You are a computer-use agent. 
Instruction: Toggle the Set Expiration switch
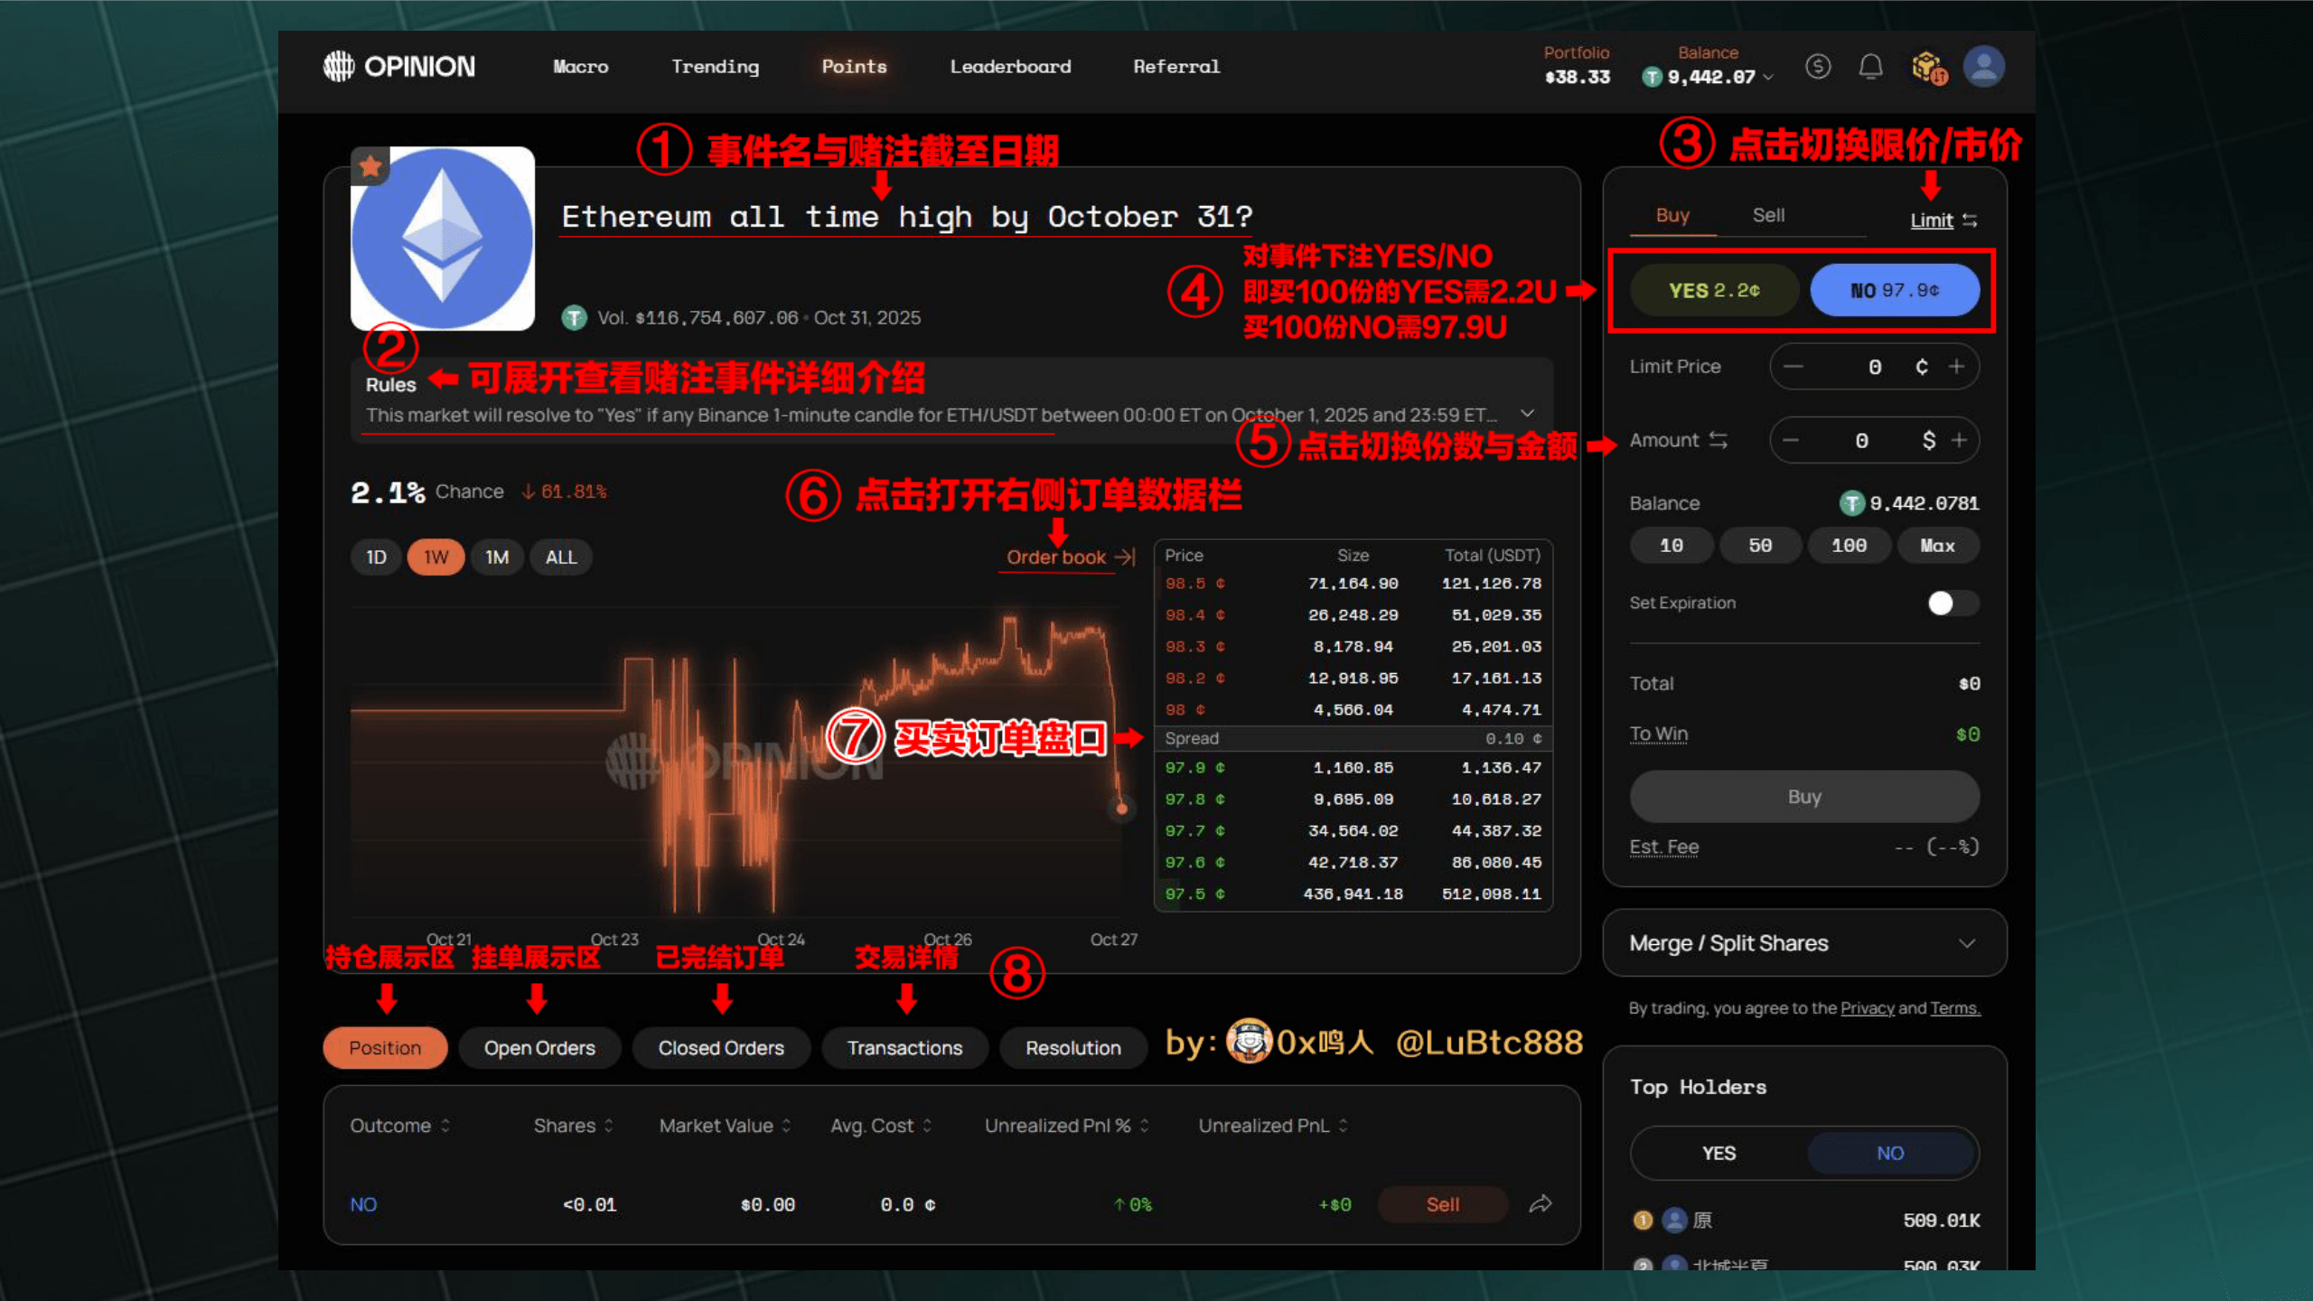point(1952,603)
